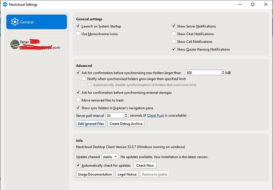Click the Check Now button
Viewport: 273px width, 190px height.
click(145, 166)
